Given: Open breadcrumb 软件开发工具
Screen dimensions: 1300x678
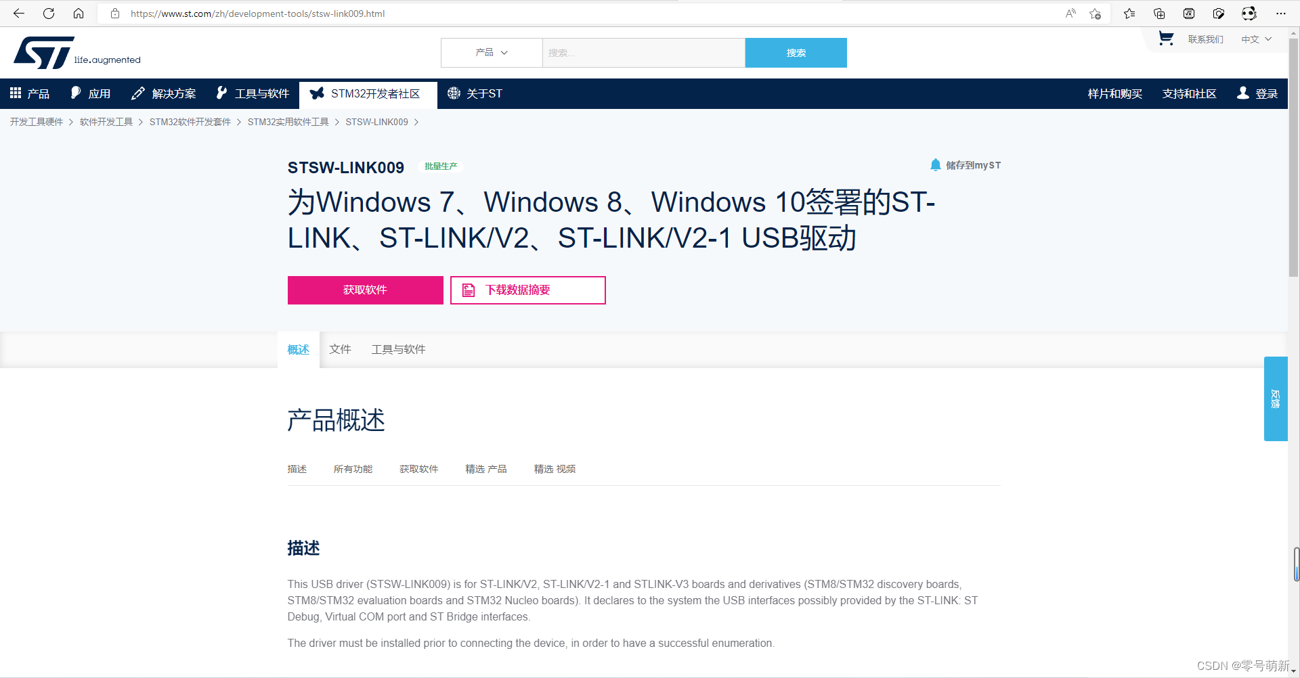Looking at the screenshot, I should click(106, 122).
